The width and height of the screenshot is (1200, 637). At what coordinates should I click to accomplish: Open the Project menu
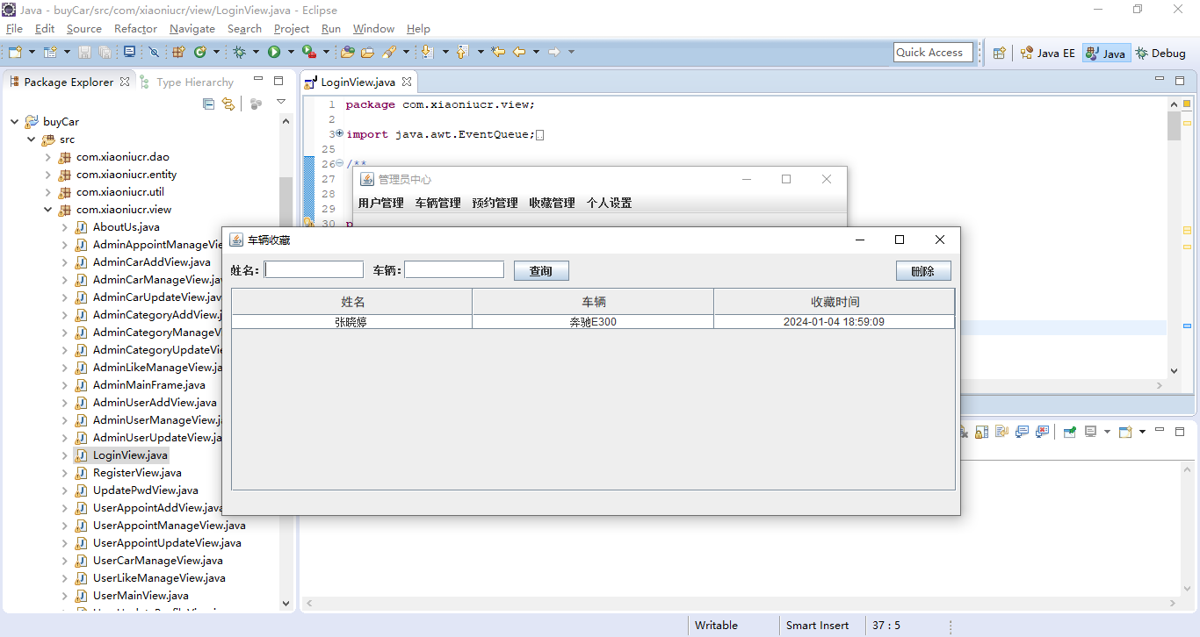(292, 29)
